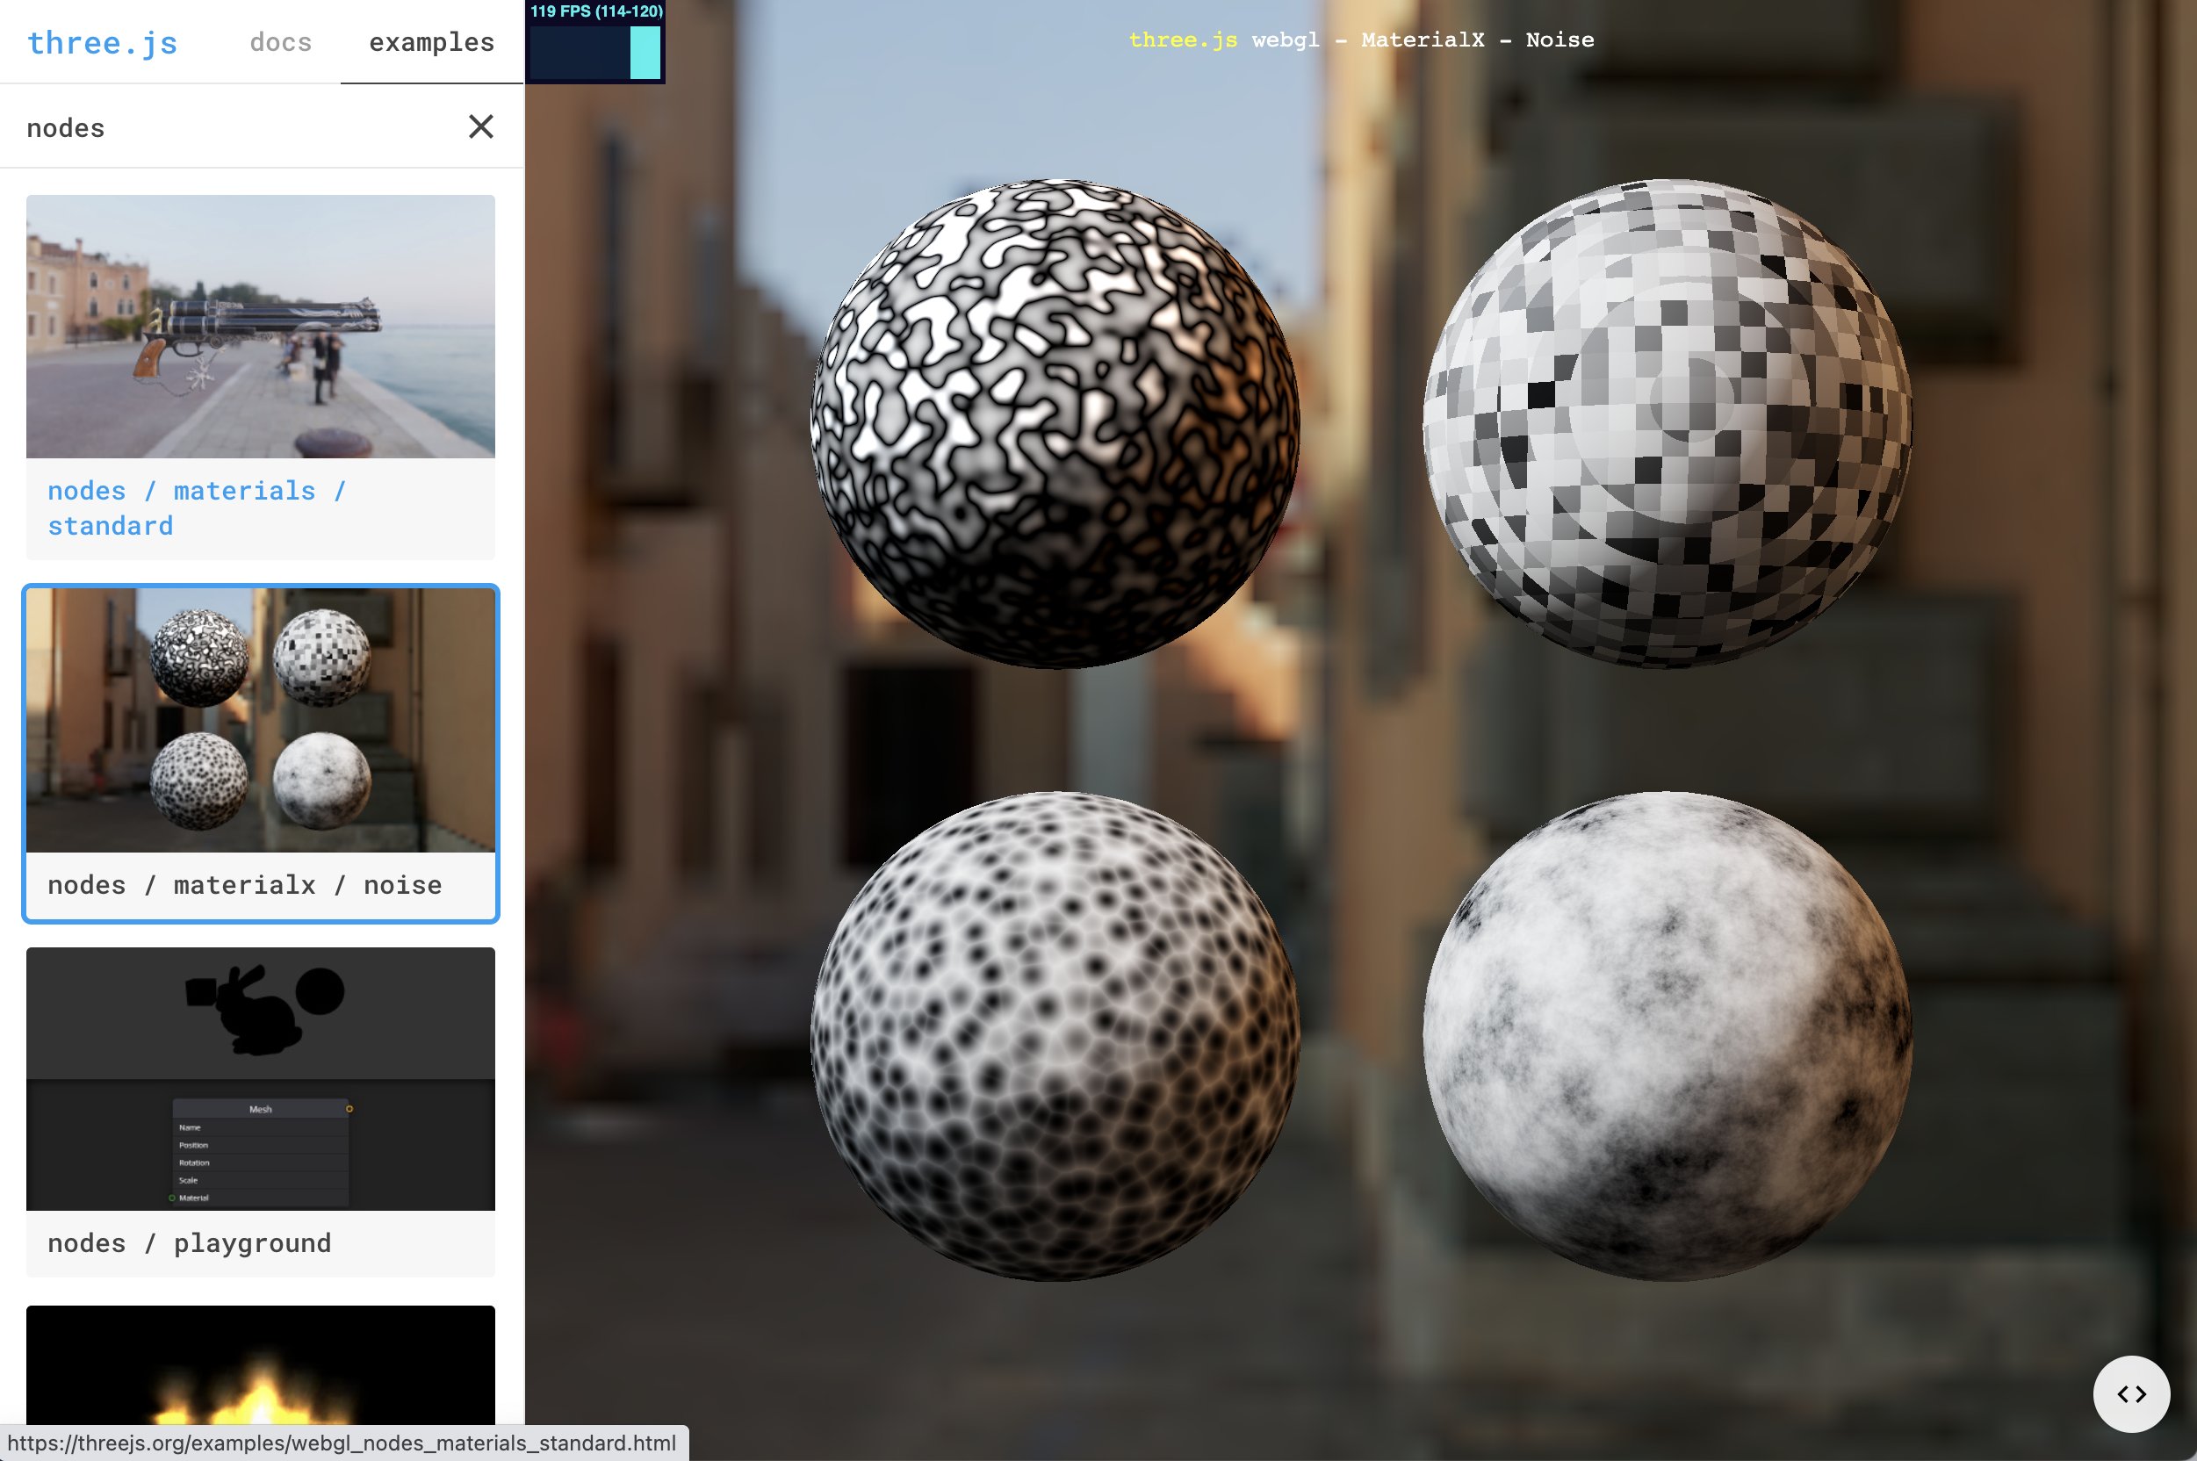The image size is (2197, 1461).
Task: Click the three.js link in the example title
Action: pyautogui.click(x=1181, y=40)
